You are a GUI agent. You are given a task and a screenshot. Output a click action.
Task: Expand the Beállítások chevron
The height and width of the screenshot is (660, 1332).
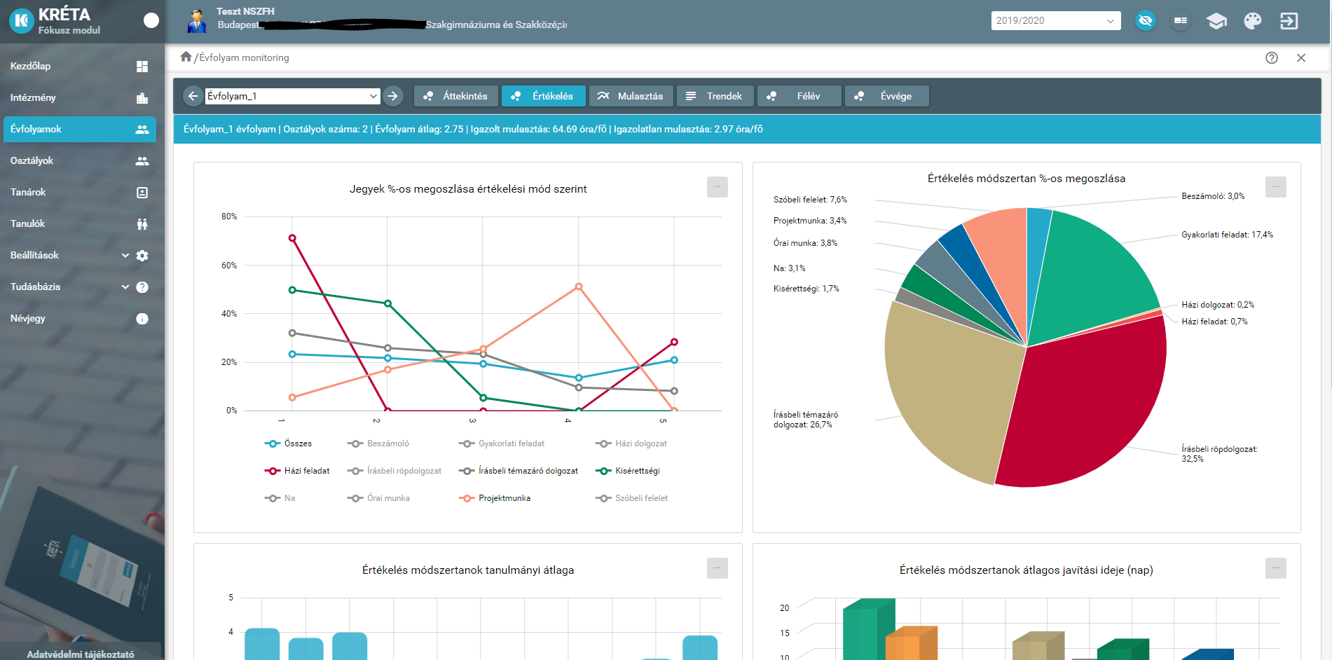click(125, 256)
